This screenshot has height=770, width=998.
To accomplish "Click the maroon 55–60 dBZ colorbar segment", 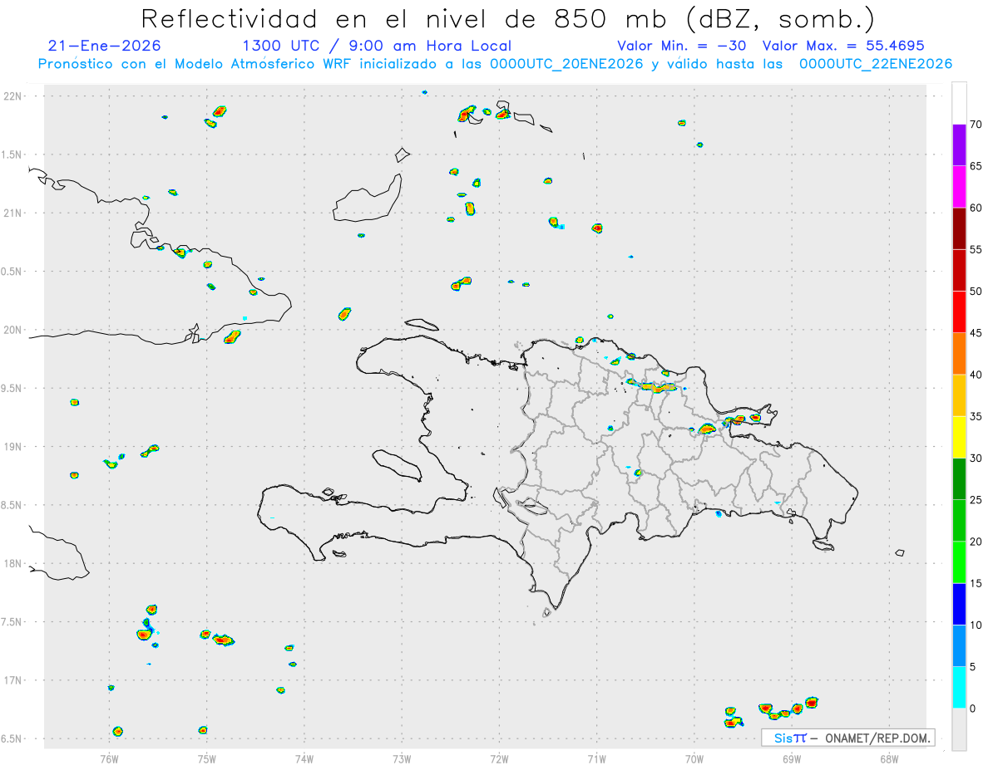I will click(959, 228).
